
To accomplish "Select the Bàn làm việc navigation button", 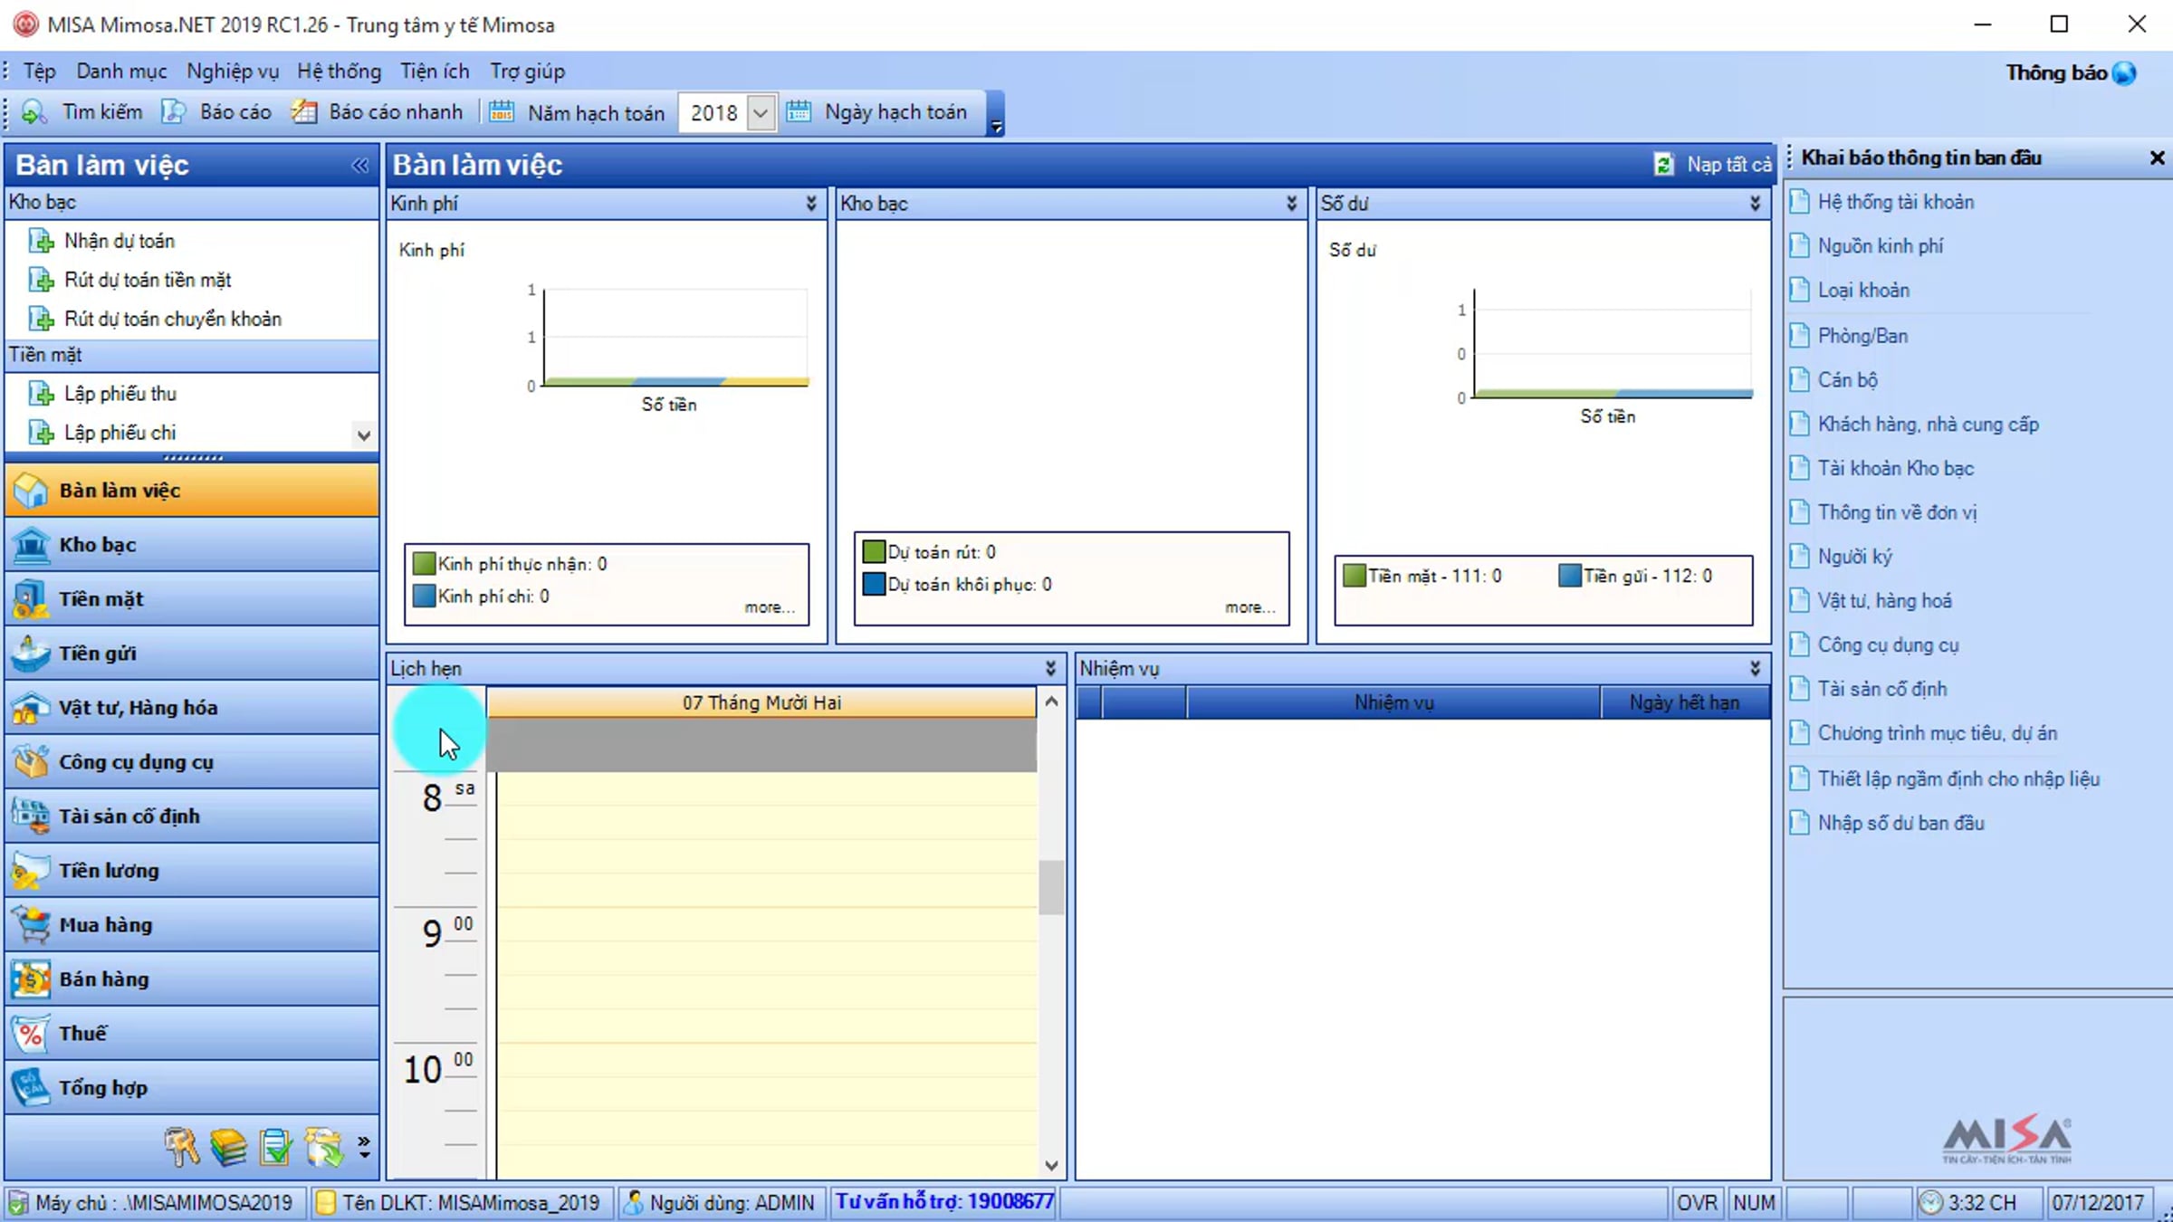I will click(x=192, y=491).
